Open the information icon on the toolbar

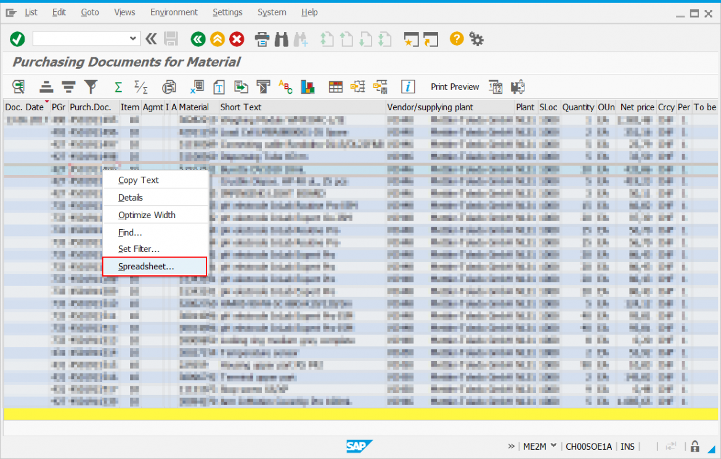[x=408, y=87]
